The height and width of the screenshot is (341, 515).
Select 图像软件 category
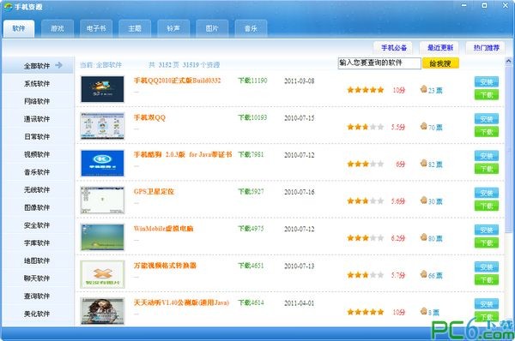(x=37, y=207)
